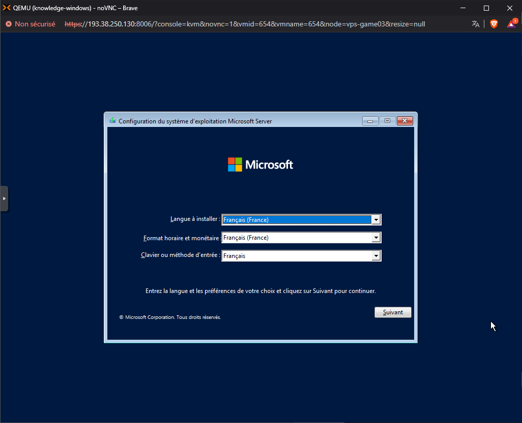
Task: Close the Microsoft Server setup dialog
Action: 405,121
